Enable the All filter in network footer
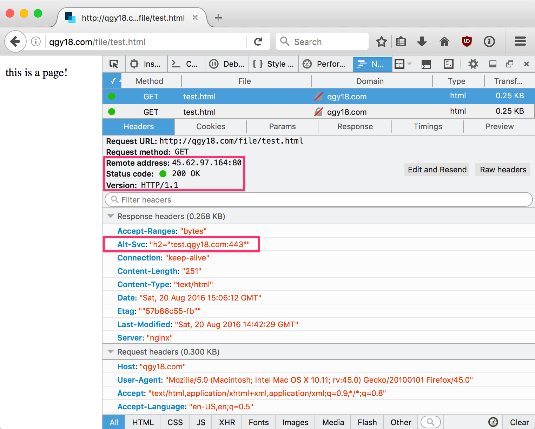 [x=114, y=422]
